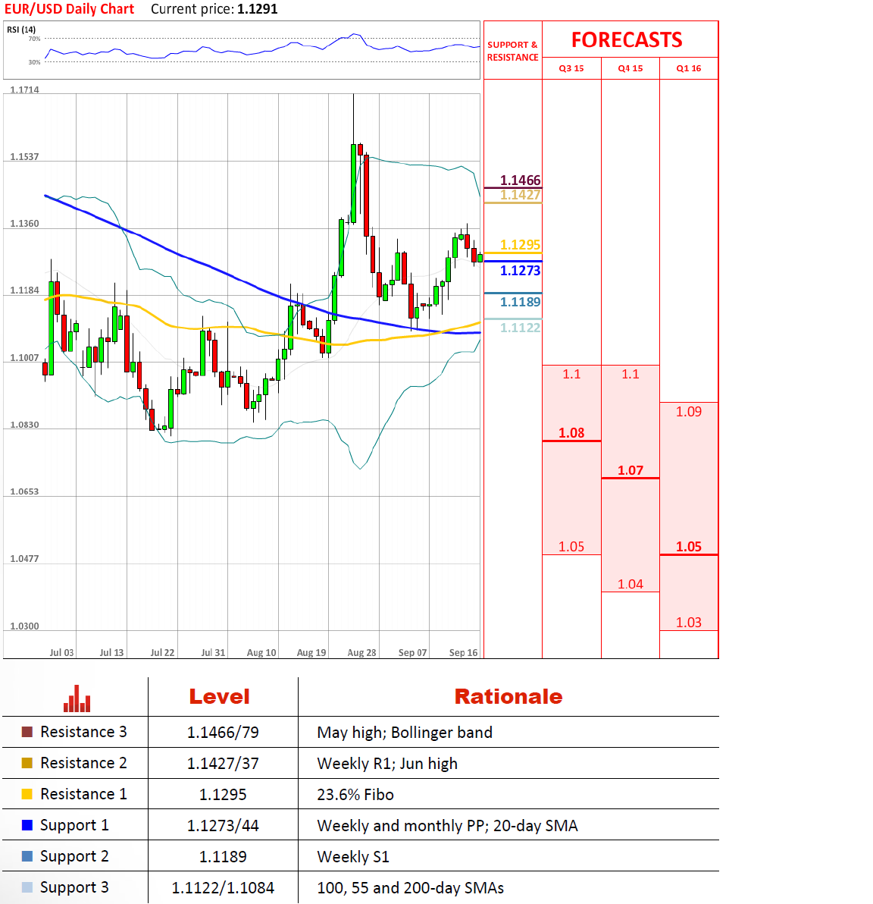The height and width of the screenshot is (904, 873).
Task: Click the Level column header
Action: 220,696
